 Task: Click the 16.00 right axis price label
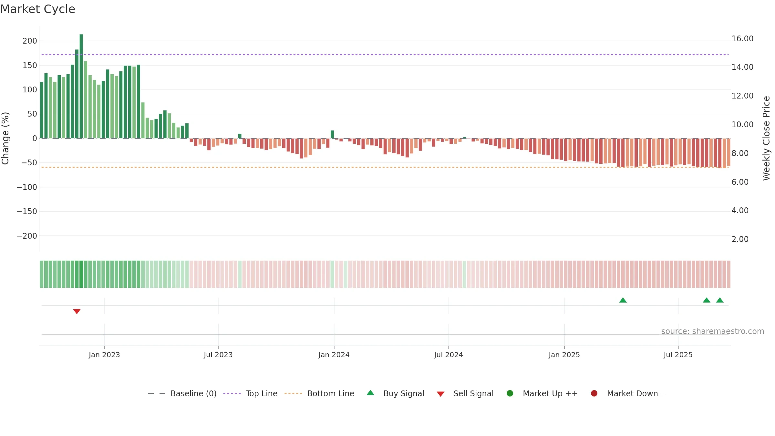pos(742,39)
